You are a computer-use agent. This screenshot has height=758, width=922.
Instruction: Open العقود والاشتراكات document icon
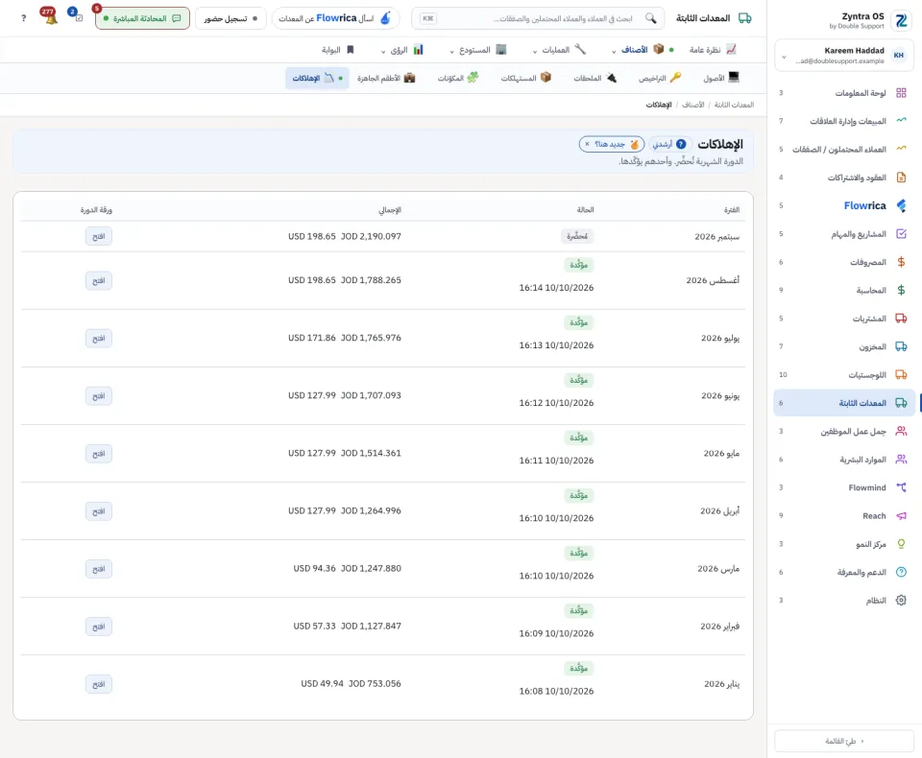(x=901, y=178)
